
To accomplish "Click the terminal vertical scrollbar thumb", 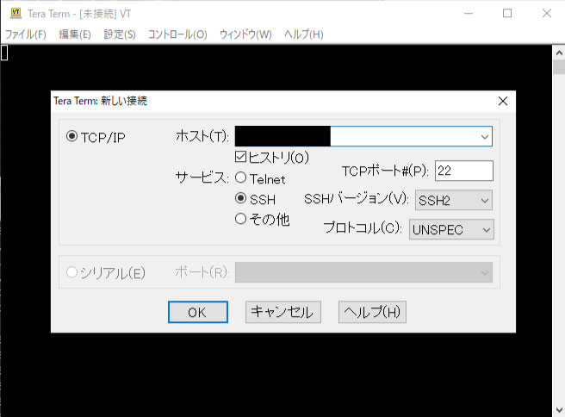I will pyautogui.click(x=559, y=67).
